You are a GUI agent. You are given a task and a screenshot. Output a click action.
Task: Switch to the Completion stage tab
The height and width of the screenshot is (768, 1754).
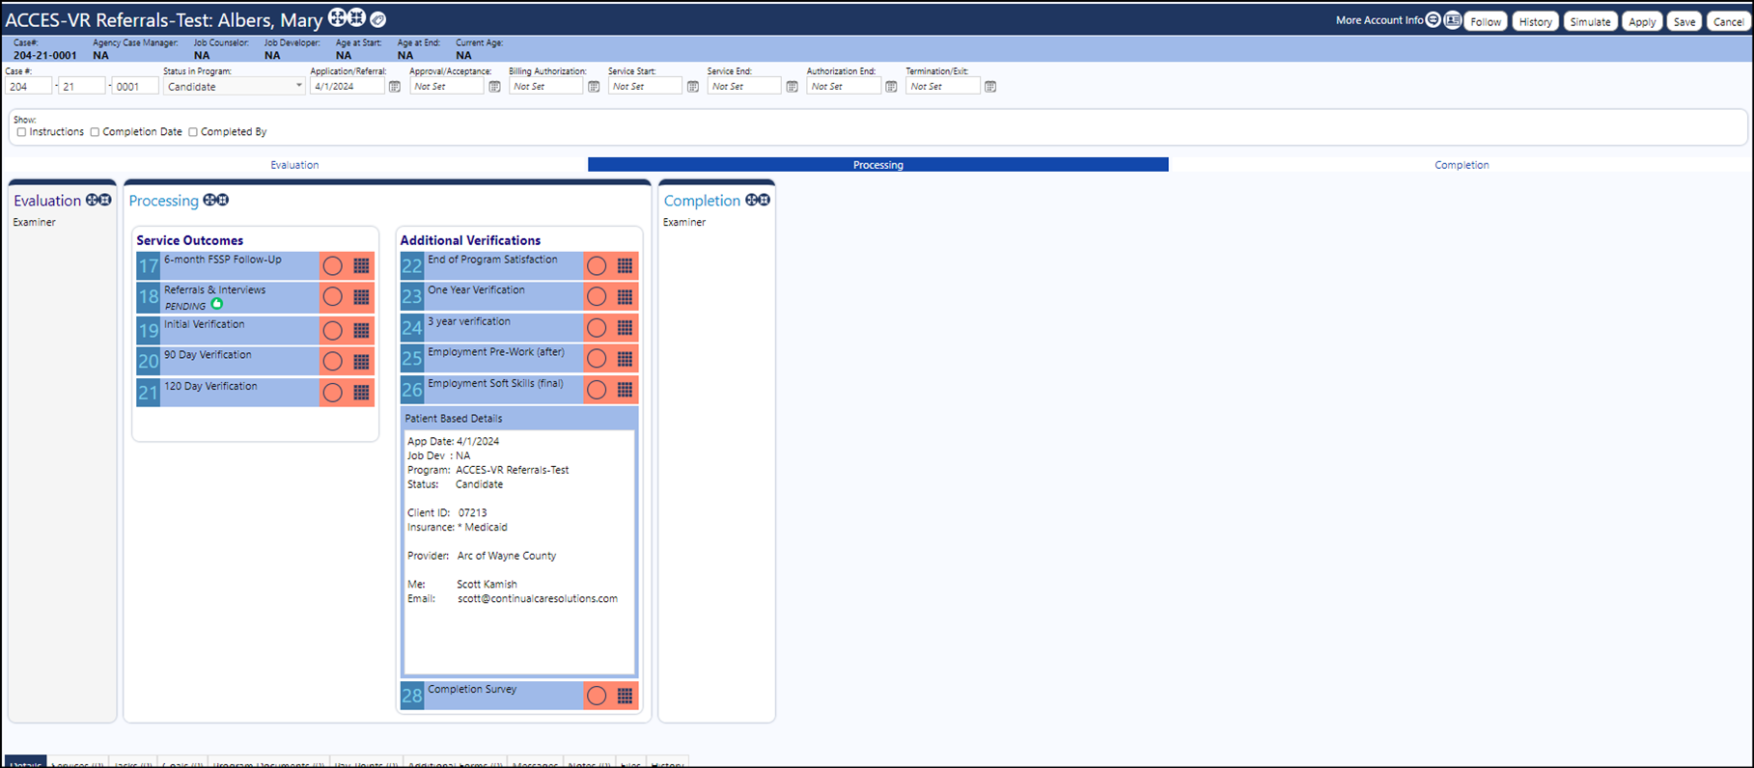click(1462, 165)
